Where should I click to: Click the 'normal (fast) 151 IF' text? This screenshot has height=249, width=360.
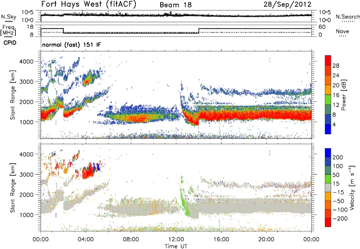72,44
